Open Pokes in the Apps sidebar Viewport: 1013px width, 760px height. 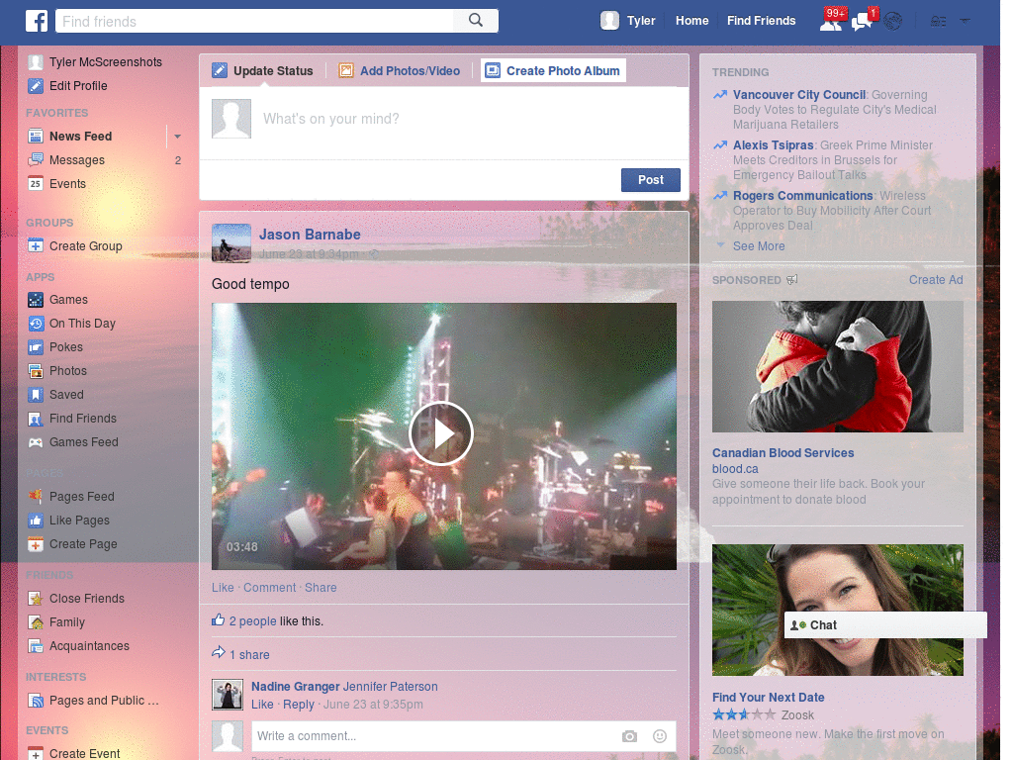point(66,347)
